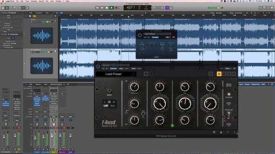
Task: Click the Stop button in the transport
Action: [107, 8]
